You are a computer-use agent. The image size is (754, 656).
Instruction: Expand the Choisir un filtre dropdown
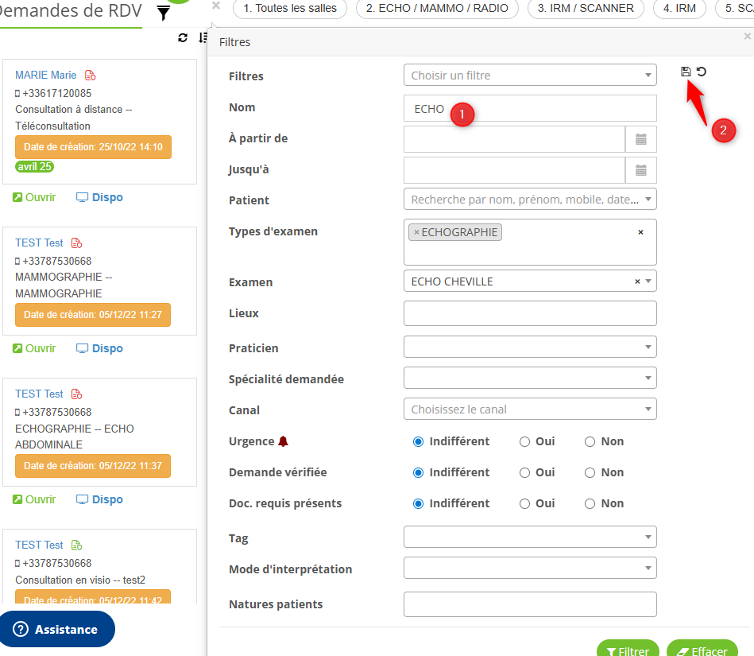530,76
